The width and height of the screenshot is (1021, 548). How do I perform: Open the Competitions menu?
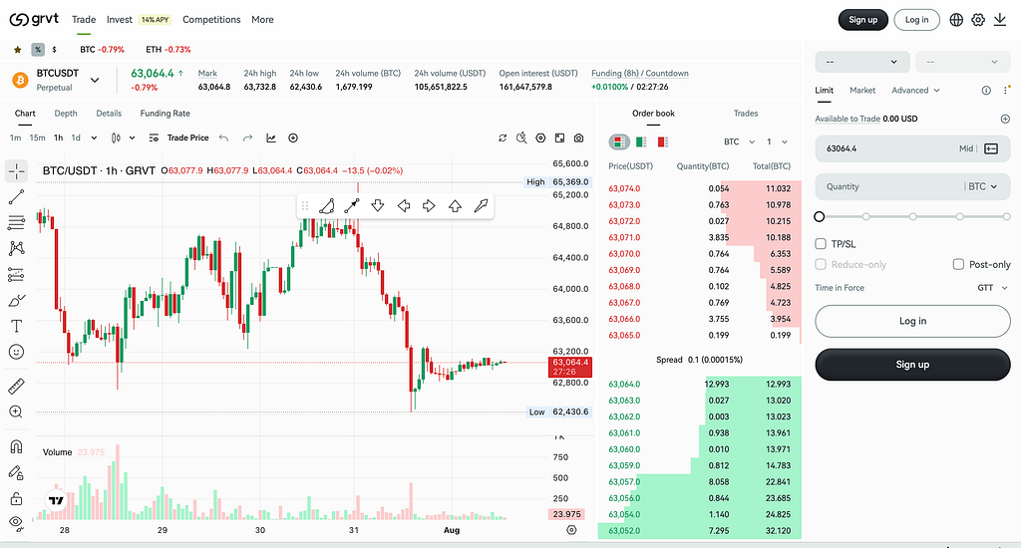(x=211, y=20)
